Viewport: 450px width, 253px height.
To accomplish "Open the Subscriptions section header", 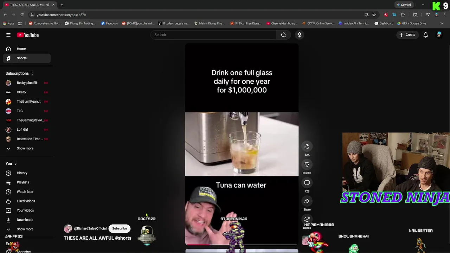I will click(19, 73).
